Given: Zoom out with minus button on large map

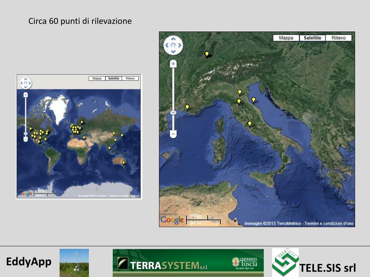Looking at the screenshot, I should point(173,134).
